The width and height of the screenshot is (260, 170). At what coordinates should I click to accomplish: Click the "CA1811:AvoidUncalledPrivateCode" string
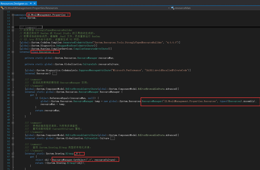coord(167,71)
